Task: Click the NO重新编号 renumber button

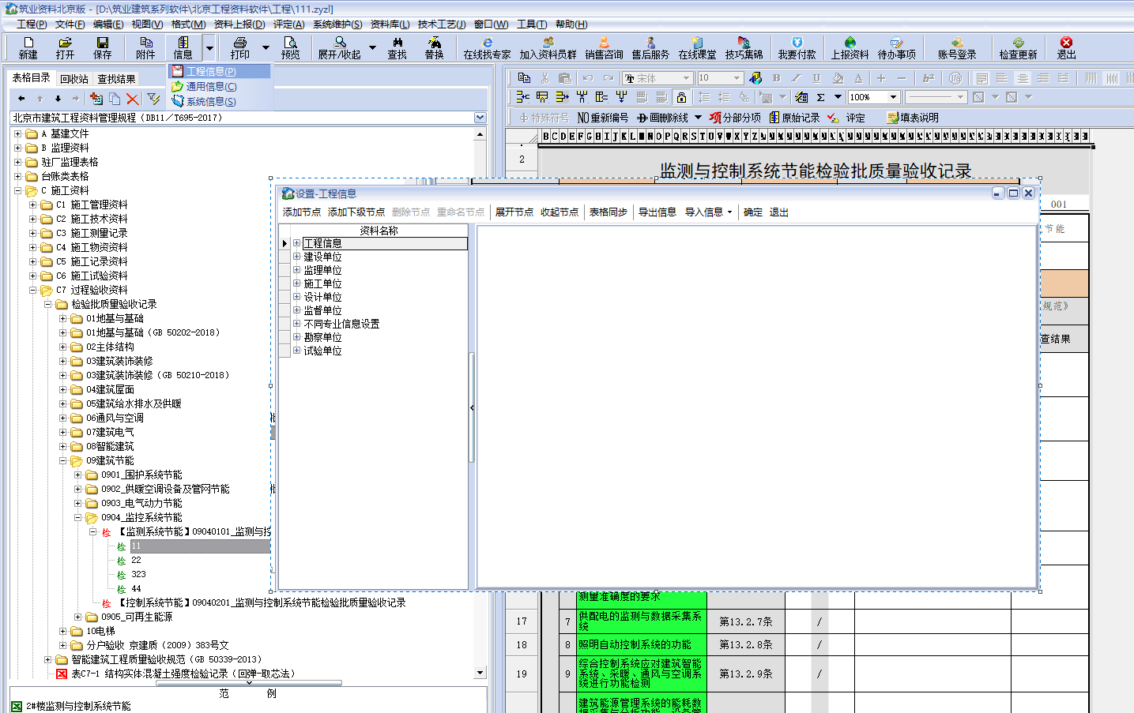Action: coord(603,118)
